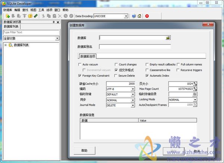This screenshot has height=163, width=224.
Task: Pin the database browser panel
Action: click(53, 22)
